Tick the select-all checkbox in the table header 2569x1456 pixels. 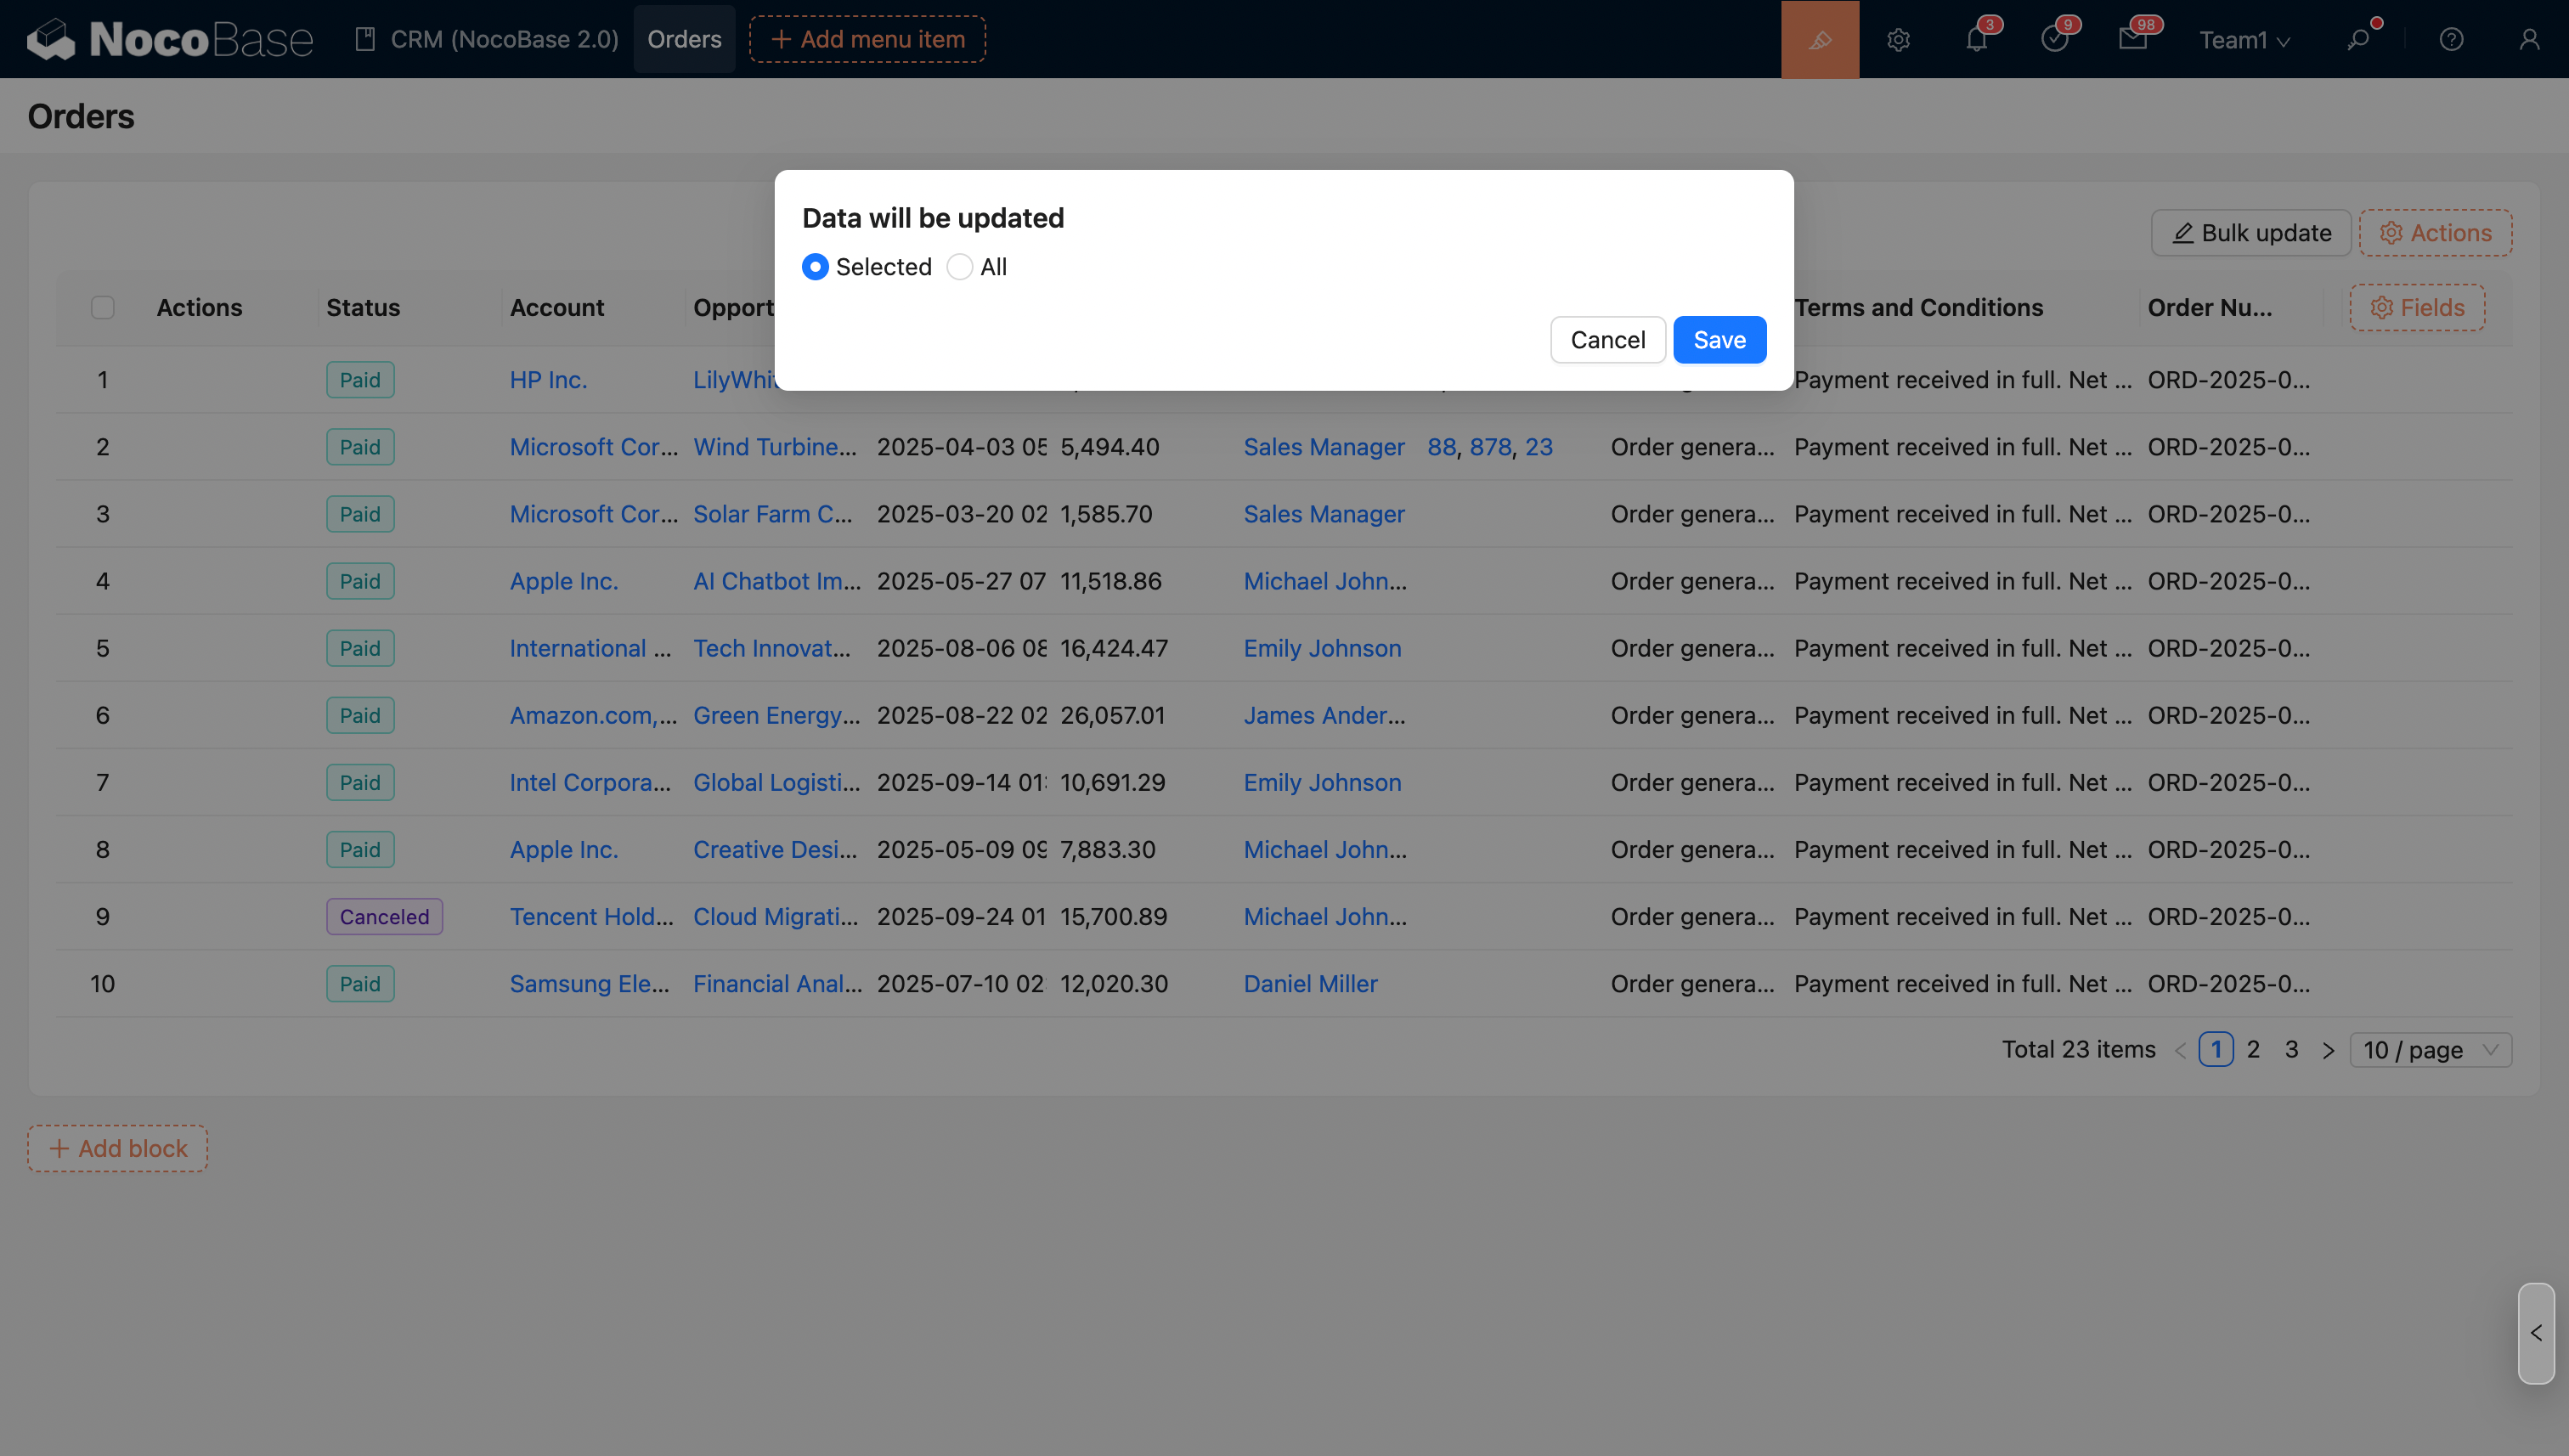(102, 307)
